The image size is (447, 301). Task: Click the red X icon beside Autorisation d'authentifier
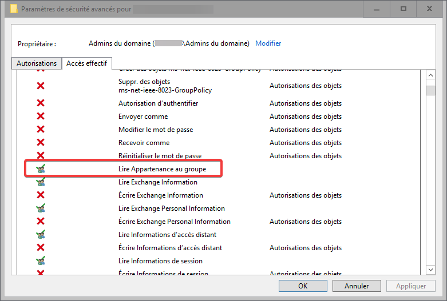point(41,103)
